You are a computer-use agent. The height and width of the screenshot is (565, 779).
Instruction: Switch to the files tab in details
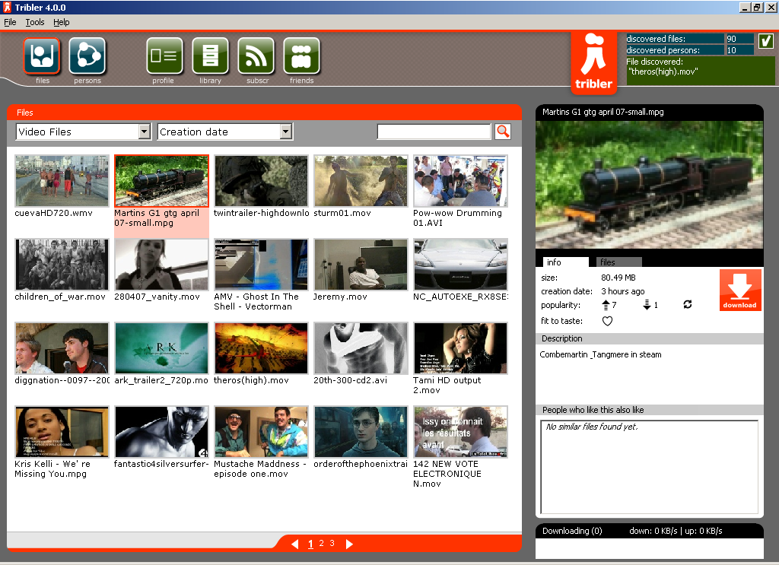tap(608, 262)
